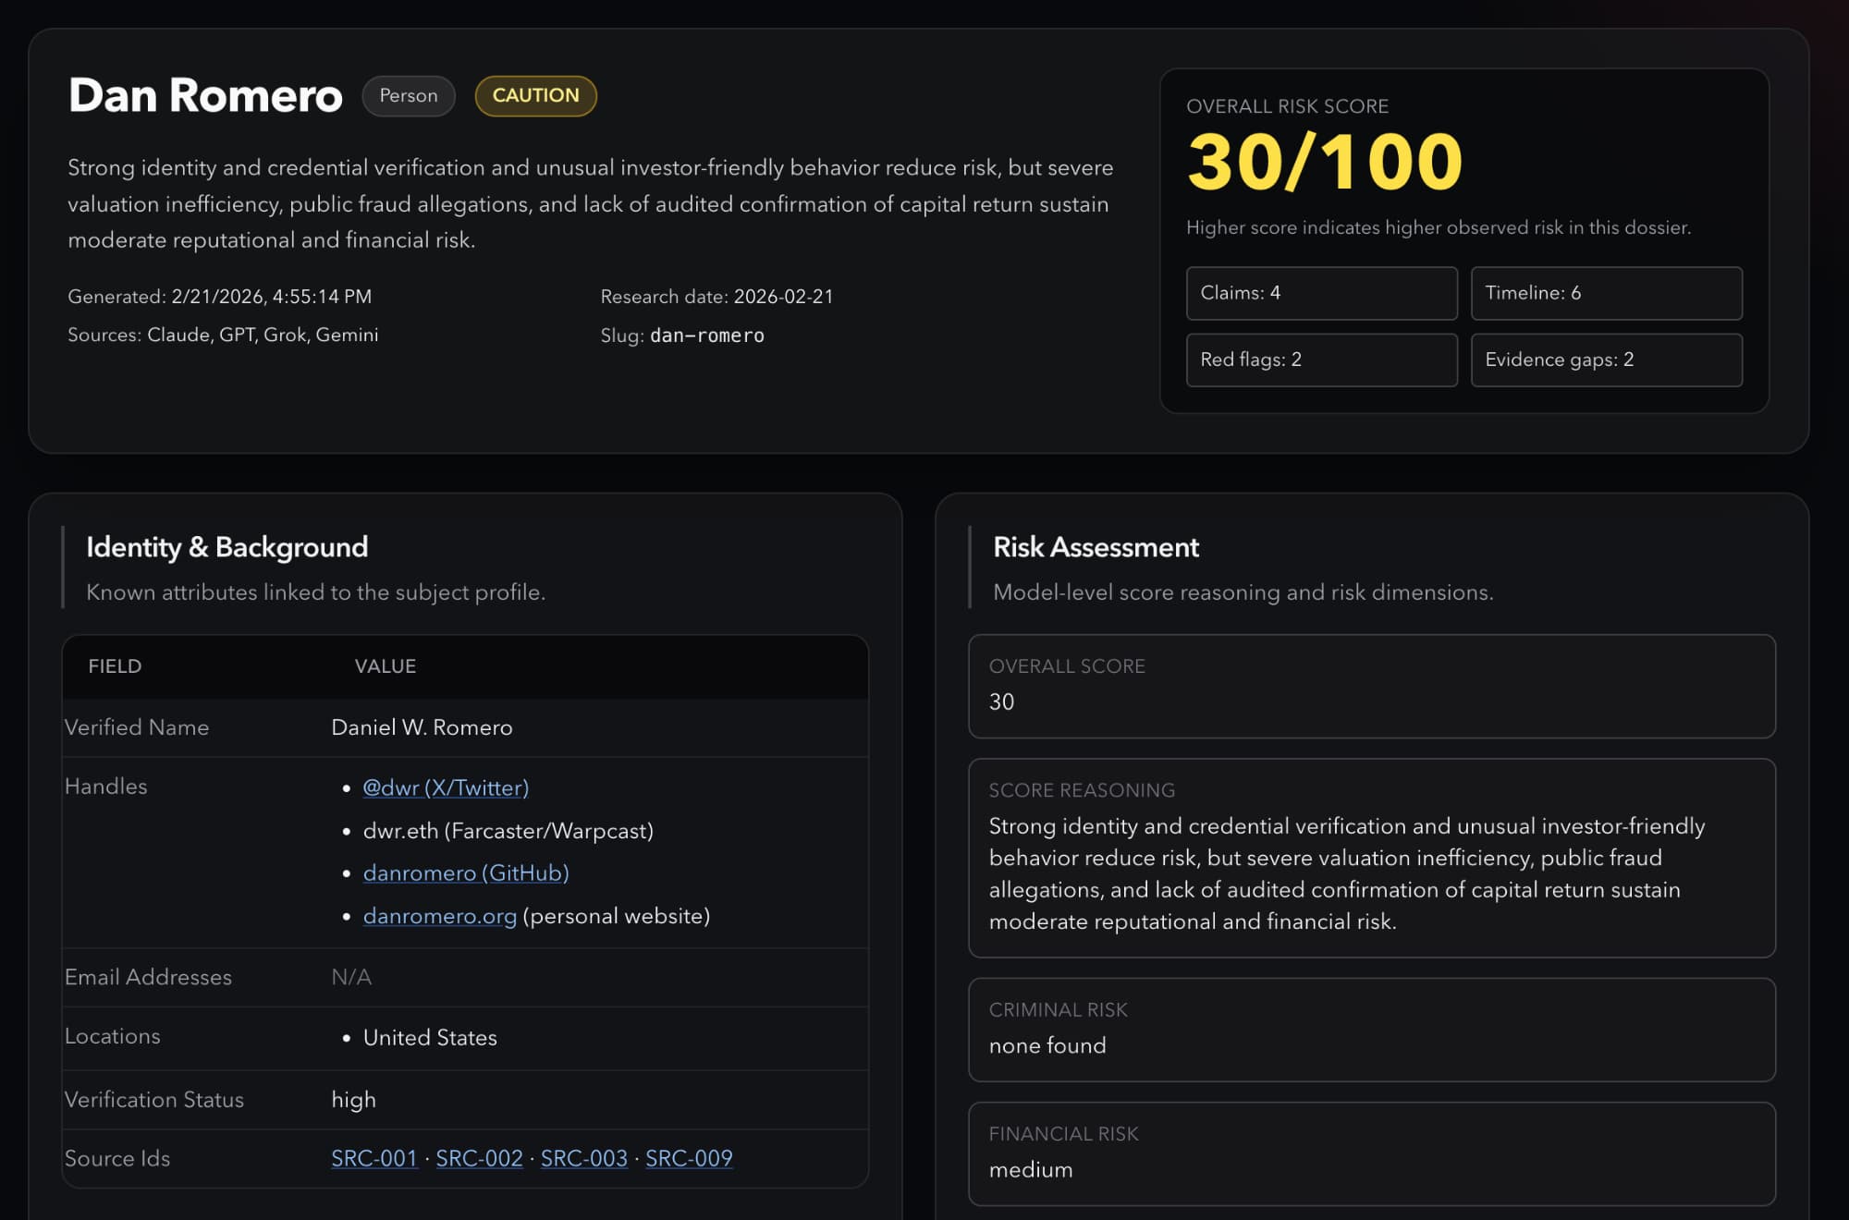Open source reference SRC-003

(x=583, y=1158)
